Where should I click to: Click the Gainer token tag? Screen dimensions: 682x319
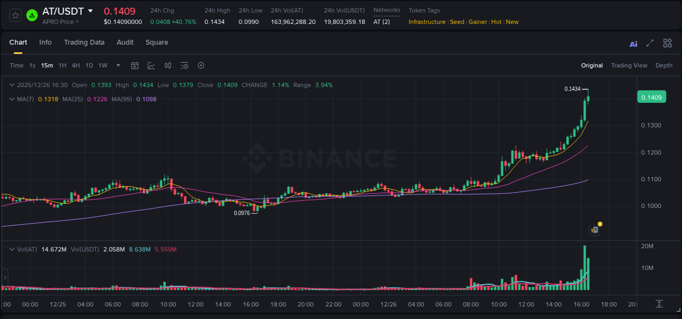[x=477, y=22]
